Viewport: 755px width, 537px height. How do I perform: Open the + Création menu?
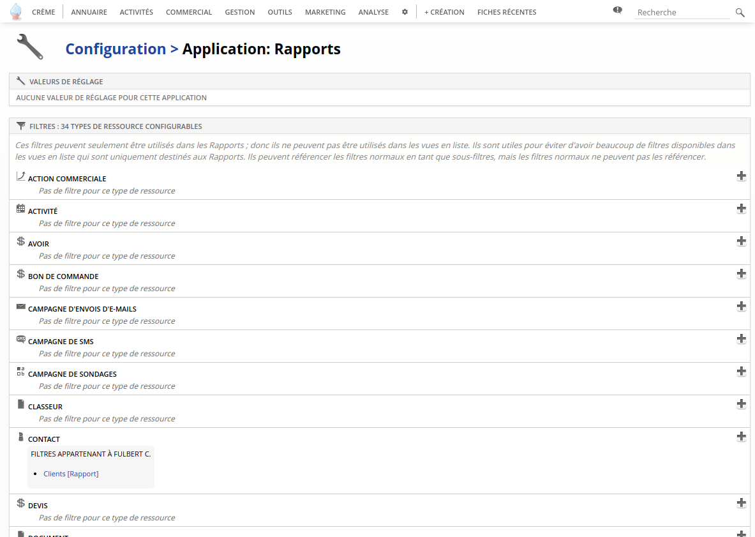coord(444,12)
